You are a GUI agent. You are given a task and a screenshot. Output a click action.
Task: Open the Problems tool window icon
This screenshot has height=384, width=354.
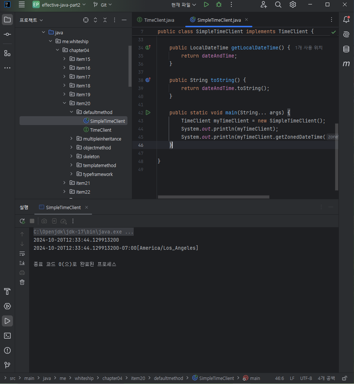click(x=7, y=350)
